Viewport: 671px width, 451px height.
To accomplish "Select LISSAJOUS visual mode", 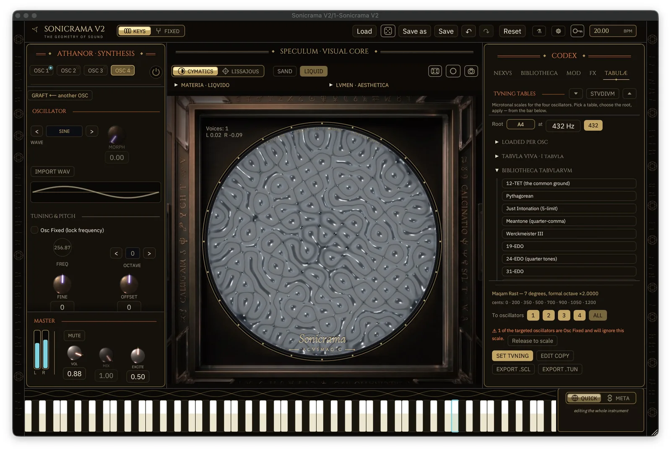I will 241,71.
